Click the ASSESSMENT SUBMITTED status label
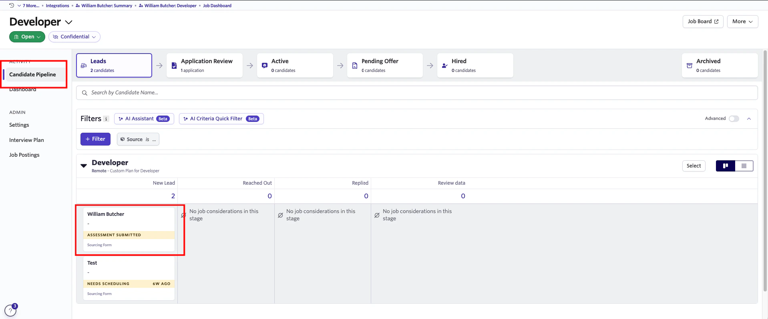This screenshot has height=319, width=768. pos(114,235)
